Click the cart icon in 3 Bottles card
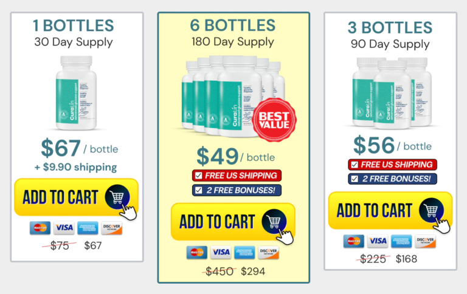The image size is (467, 294). tap(432, 210)
